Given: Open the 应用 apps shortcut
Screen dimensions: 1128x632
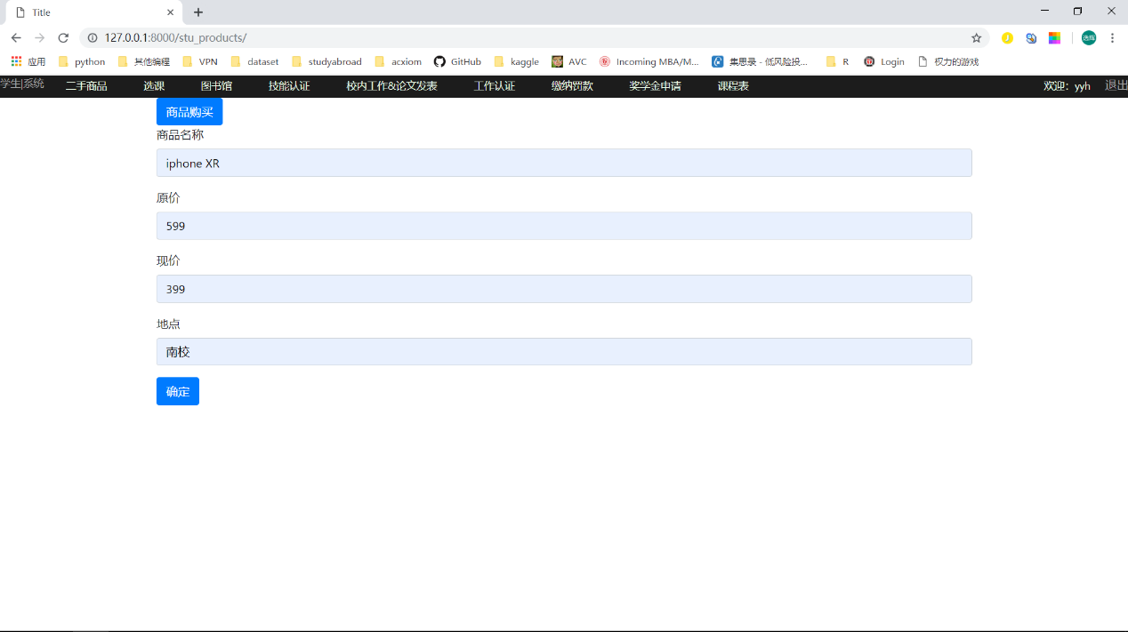Looking at the screenshot, I should 28,61.
